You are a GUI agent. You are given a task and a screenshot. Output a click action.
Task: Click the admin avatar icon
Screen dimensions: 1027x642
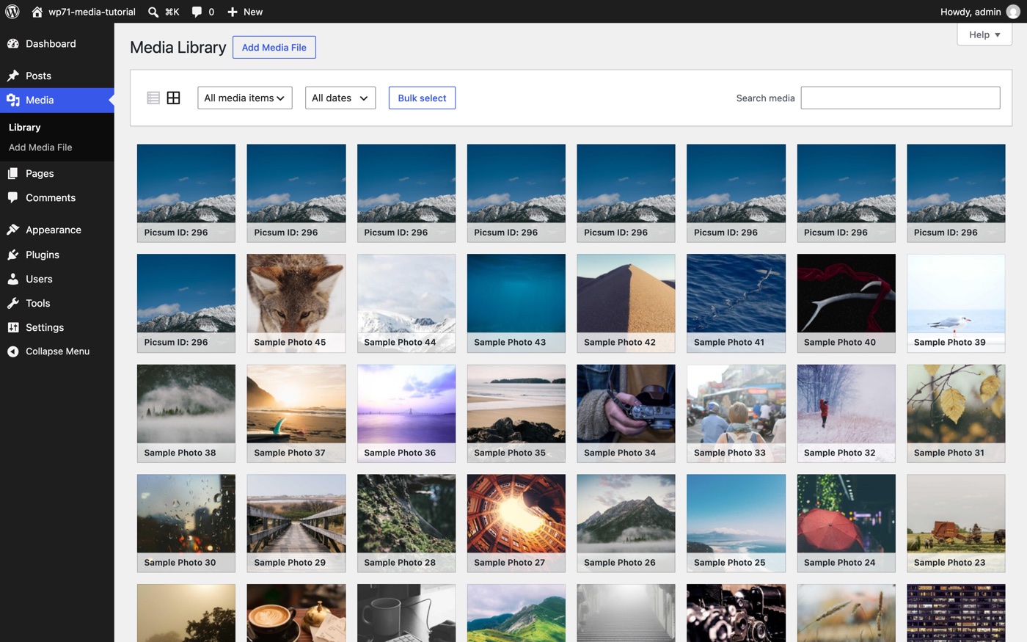click(1013, 12)
